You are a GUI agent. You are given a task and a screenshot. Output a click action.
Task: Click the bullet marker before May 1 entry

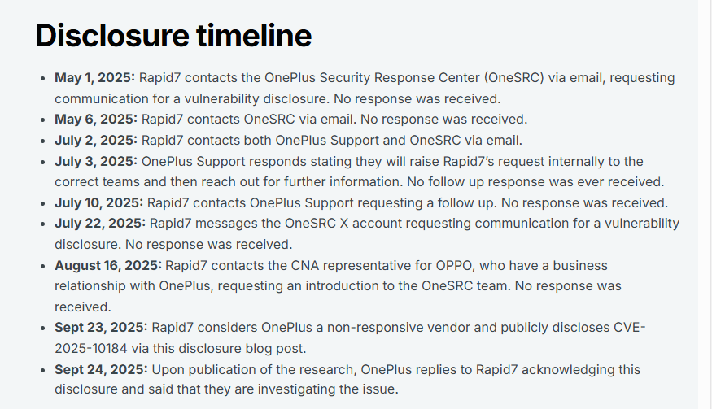pyautogui.click(x=42, y=79)
